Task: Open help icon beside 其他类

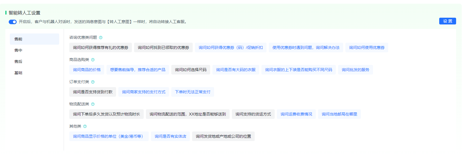Action: point(85,126)
